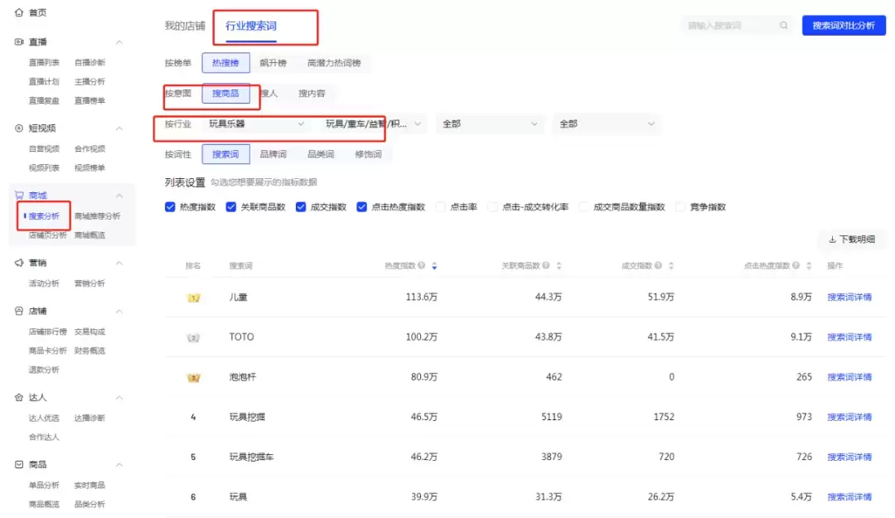This screenshot has width=895, height=518.
Task: Enable the 点击率 checkbox
Action: (x=441, y=207)
